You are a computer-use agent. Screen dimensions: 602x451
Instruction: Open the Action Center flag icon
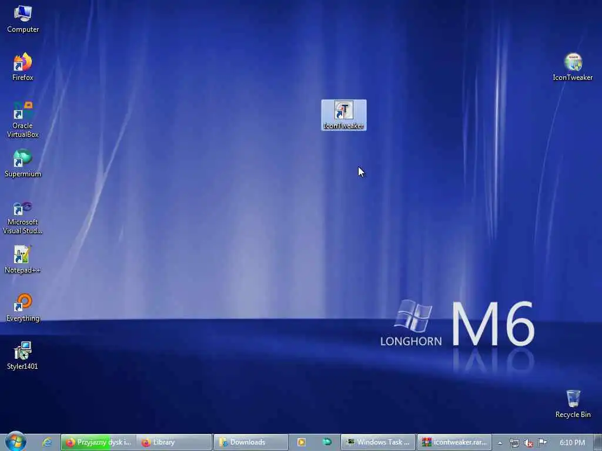pyautogui.click(x=542, y=443)
